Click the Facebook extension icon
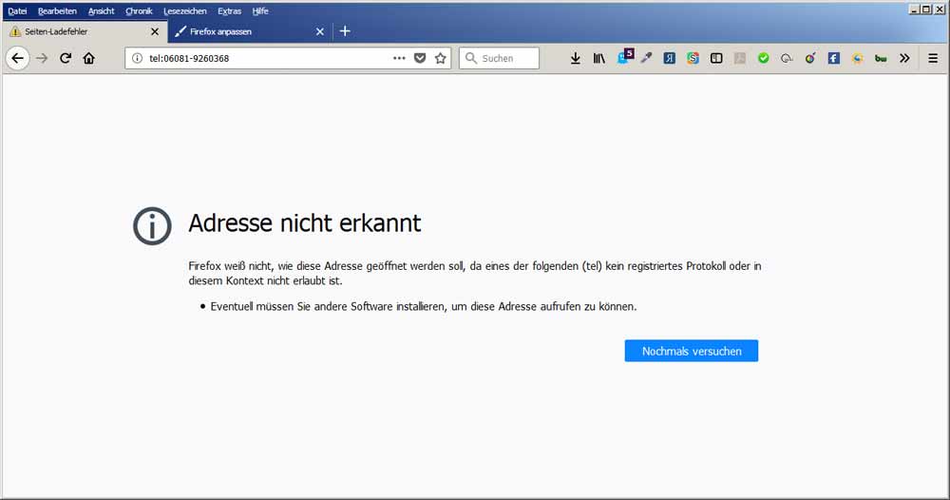This screenshot has height=500, width=950. [834, 58]
